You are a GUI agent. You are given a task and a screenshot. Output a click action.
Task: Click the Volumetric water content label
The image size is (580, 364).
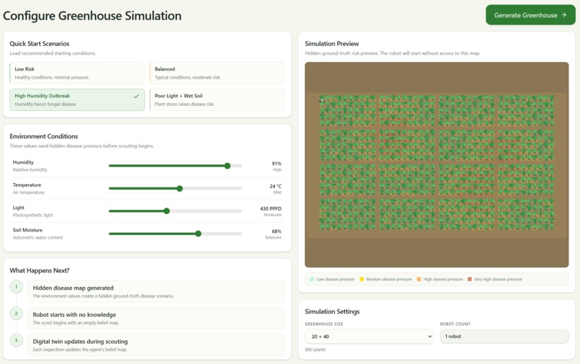tap(37, 238)
